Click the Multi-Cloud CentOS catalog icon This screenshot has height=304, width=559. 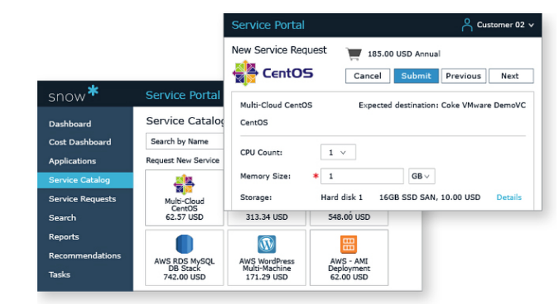click(184, 185)
